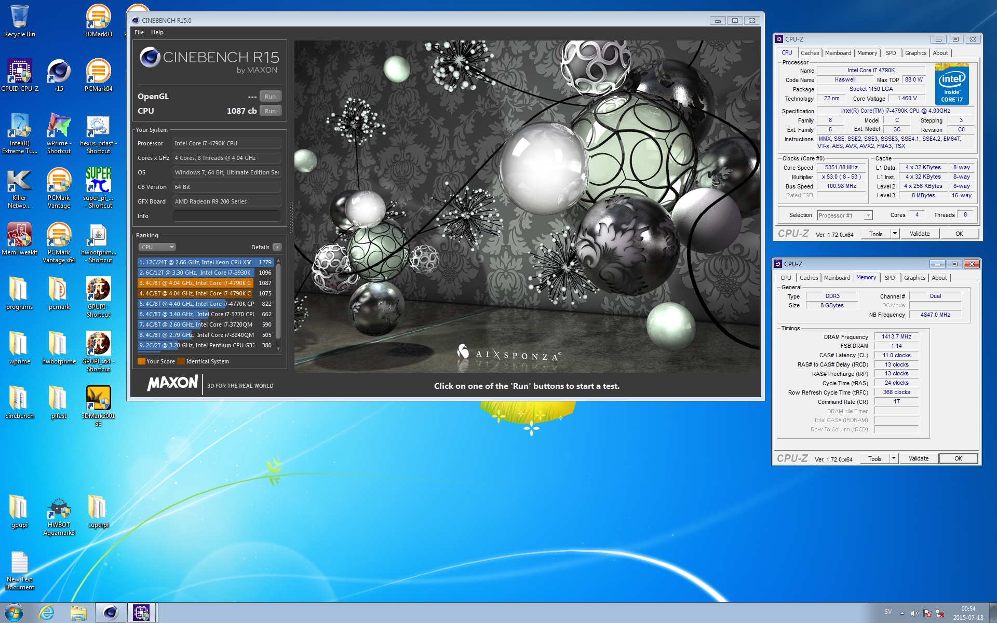Launch GPUPI_x64 shortcut

(98, 351)
